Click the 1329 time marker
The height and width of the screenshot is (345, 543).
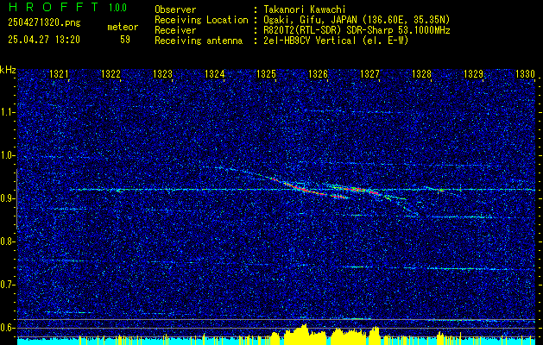473,73
